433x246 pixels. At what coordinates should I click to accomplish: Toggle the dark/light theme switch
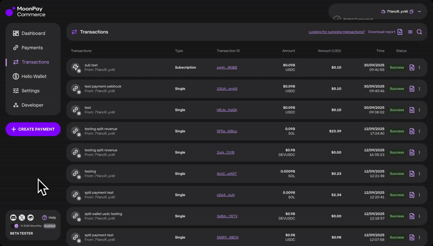point(15,226)
